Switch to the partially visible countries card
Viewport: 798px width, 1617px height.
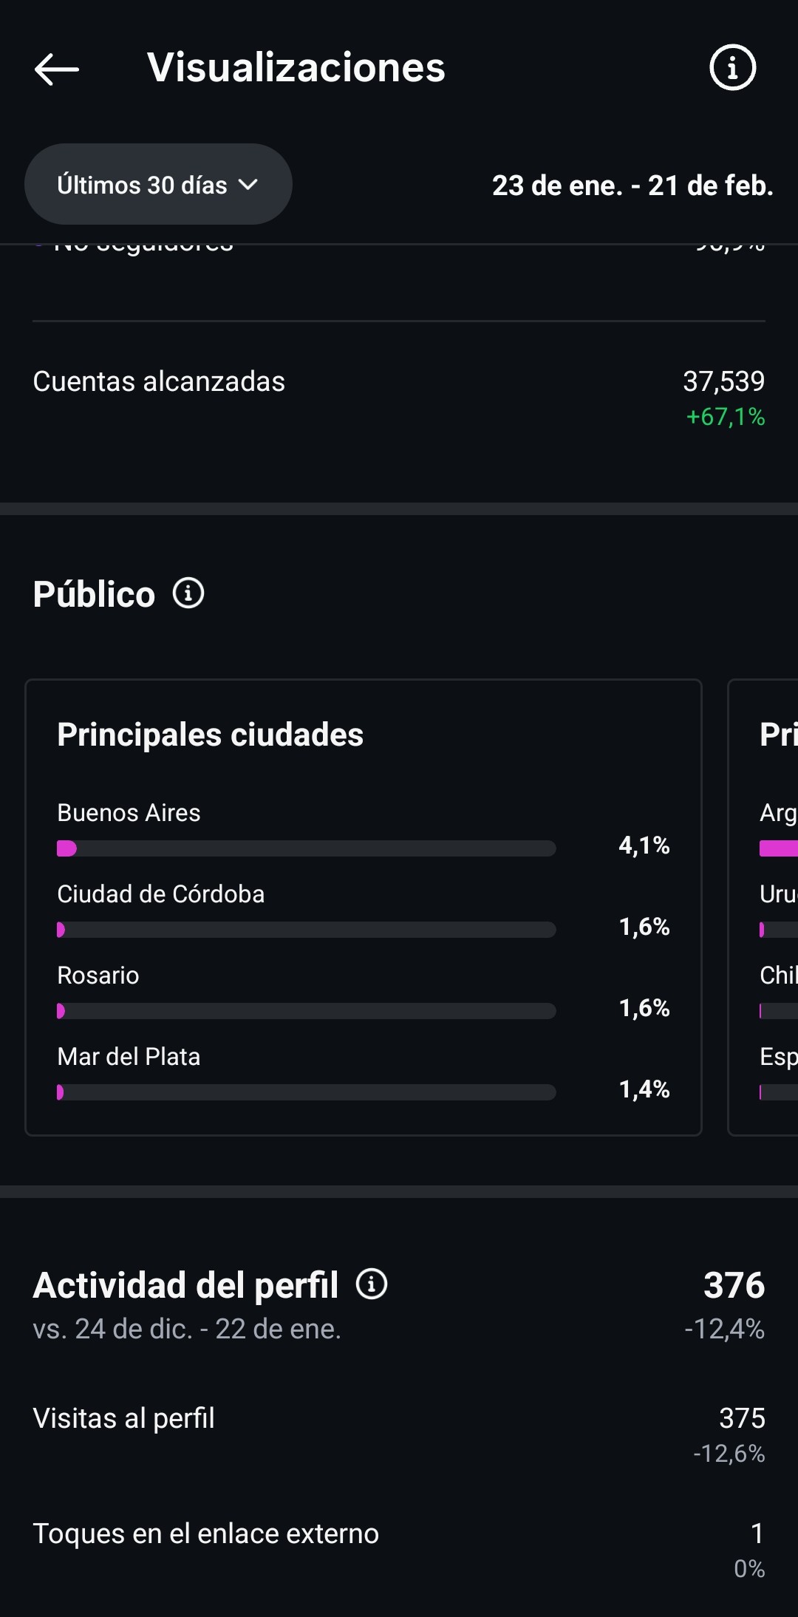[x=765, y=908]
